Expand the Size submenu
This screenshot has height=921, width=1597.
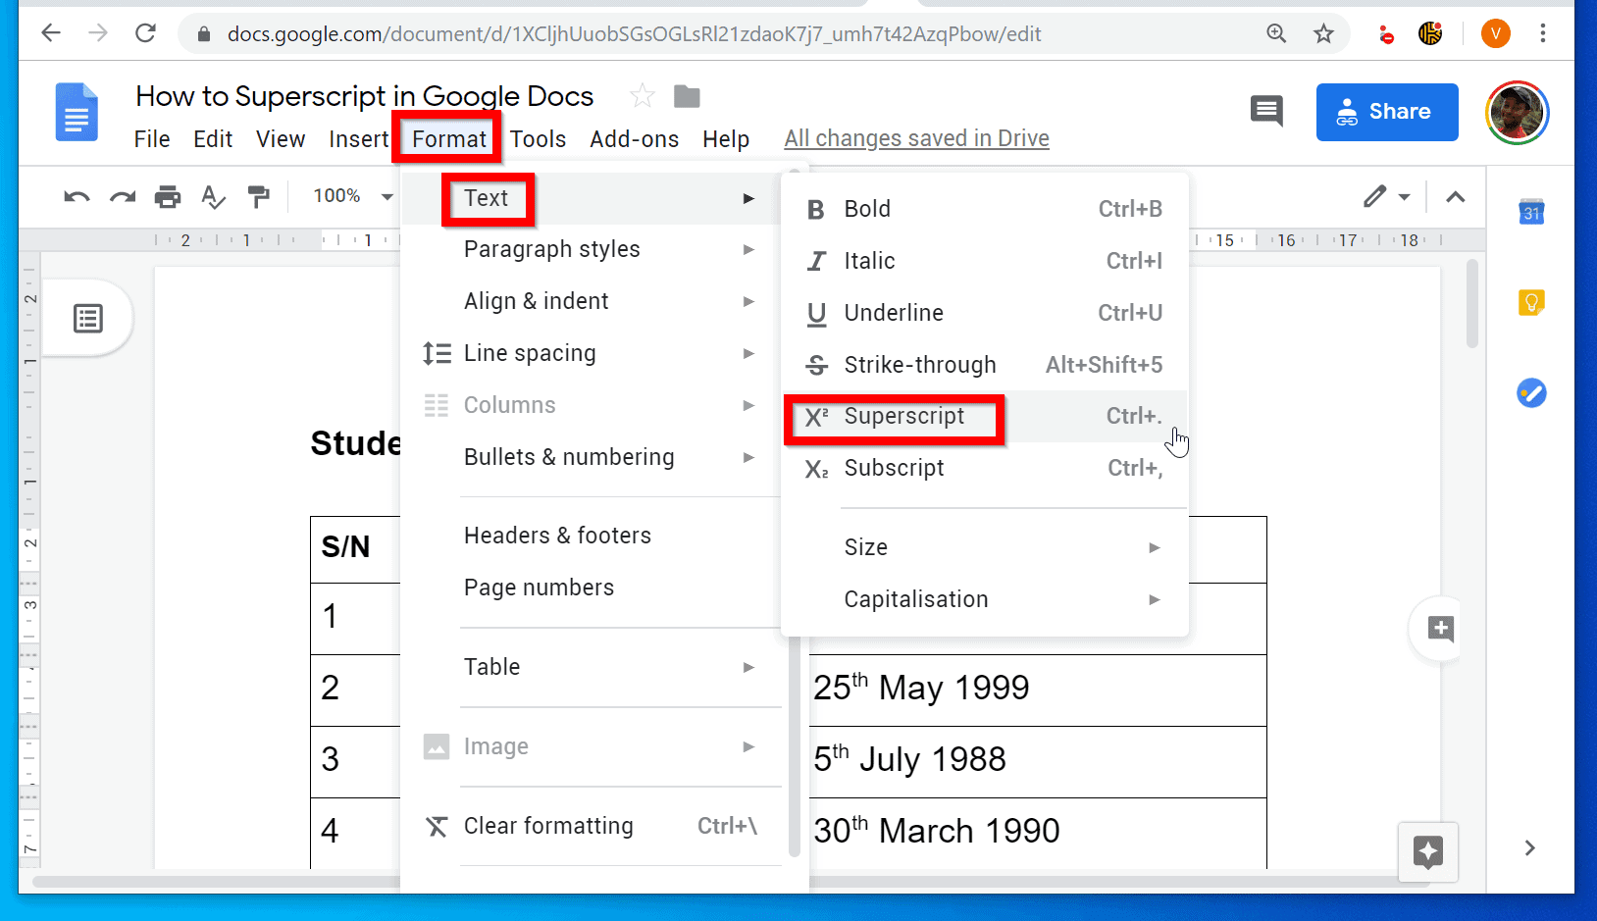click(x=985, y=547)
